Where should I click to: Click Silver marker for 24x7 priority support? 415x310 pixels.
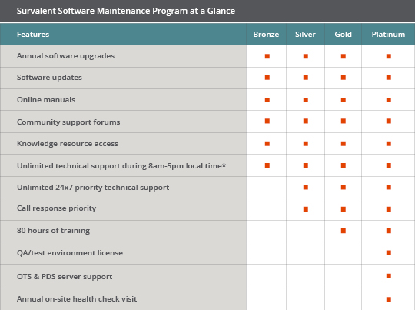point(306,188)
